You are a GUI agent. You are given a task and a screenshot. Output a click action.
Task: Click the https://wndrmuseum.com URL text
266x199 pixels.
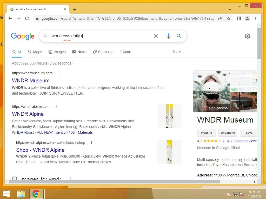(x=32, y=73)
